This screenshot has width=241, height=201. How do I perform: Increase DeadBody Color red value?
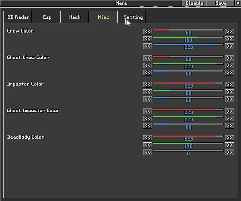pos(229,137)
